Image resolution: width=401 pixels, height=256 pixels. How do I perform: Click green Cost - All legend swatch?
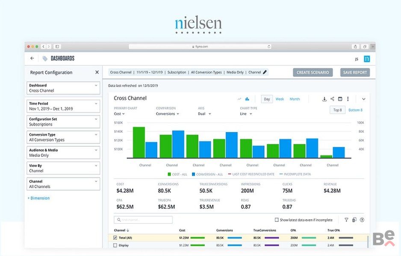(x=169, y=175)
